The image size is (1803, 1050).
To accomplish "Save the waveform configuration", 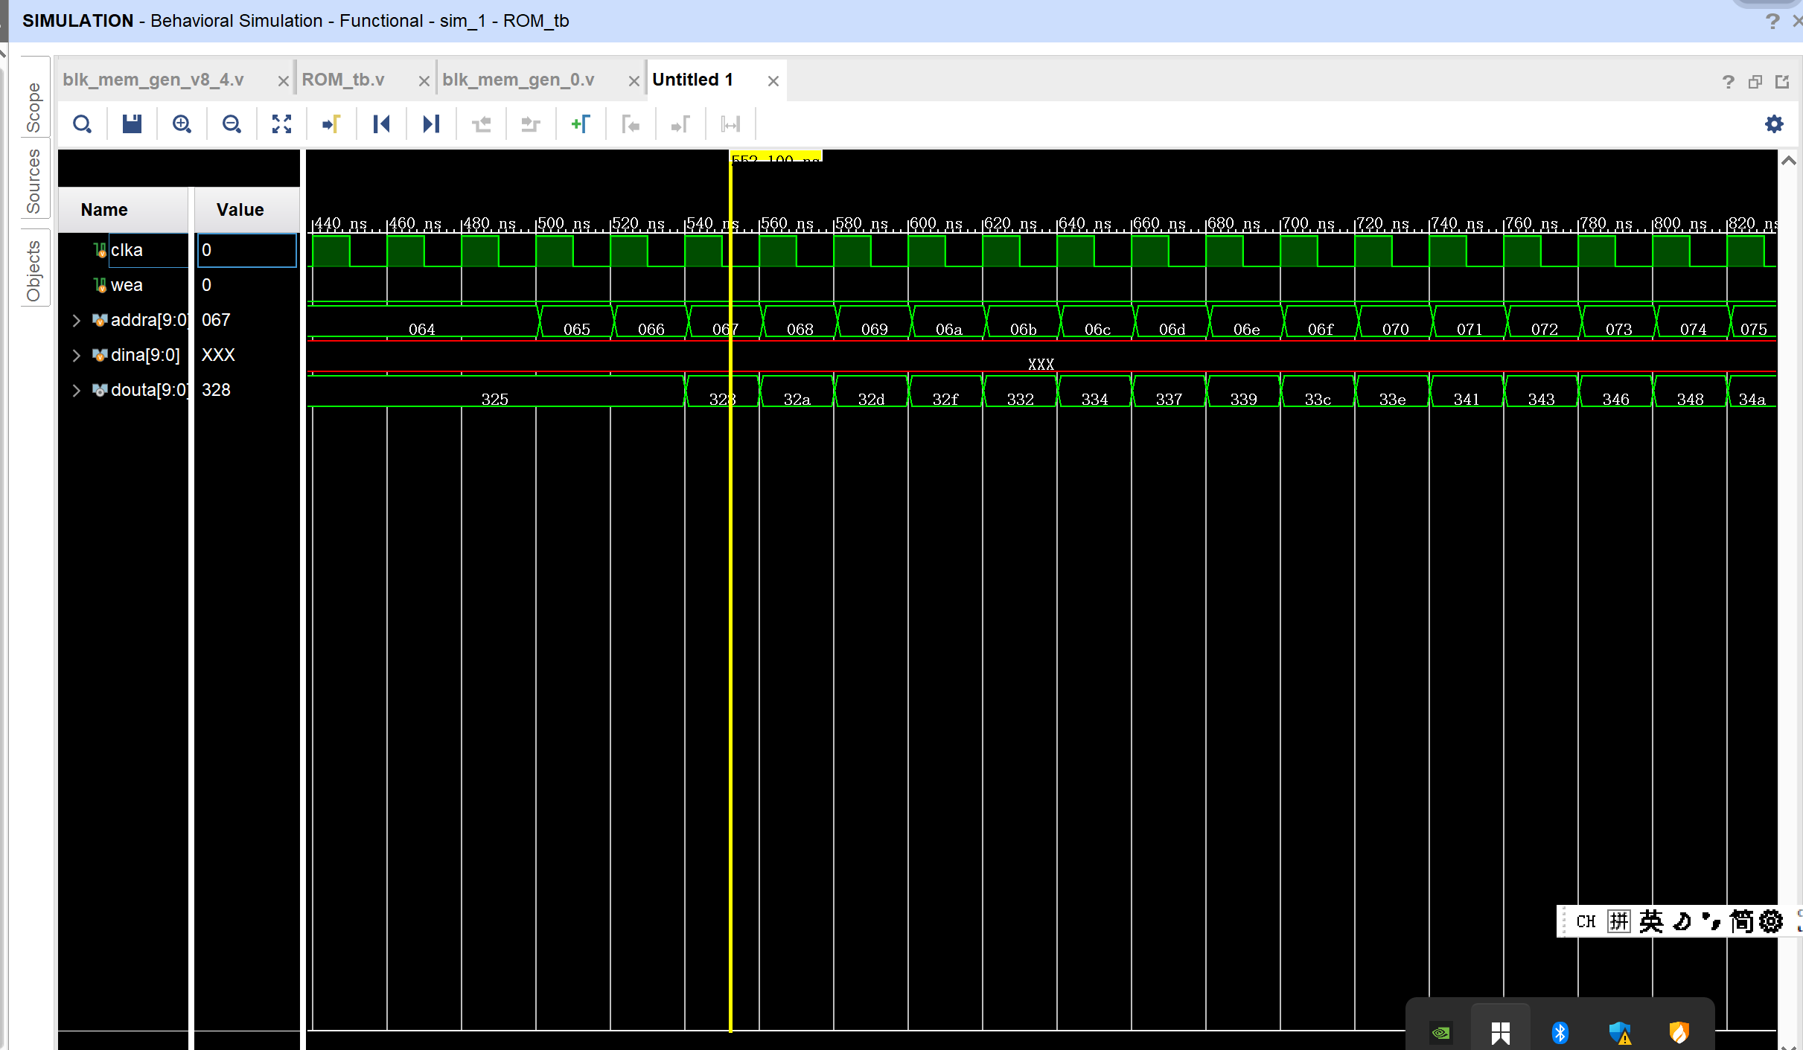I will (132, 124).
